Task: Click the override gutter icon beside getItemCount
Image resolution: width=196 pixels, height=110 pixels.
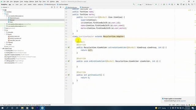Action: (x=69, y=75)
